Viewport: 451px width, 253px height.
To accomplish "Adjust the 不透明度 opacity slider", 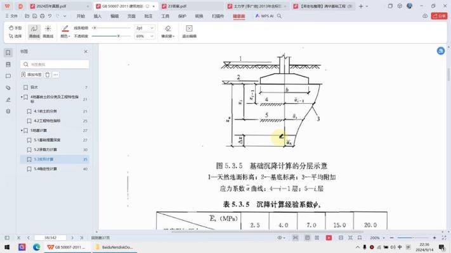I will coord(119,36).
